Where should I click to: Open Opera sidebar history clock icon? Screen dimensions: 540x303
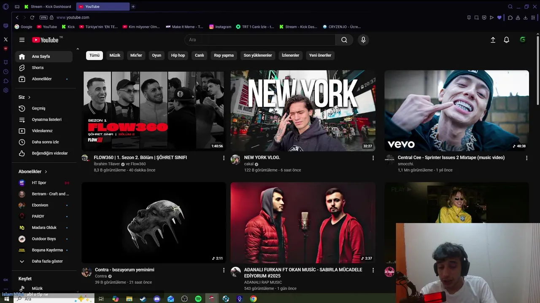[x=5, y=72]
